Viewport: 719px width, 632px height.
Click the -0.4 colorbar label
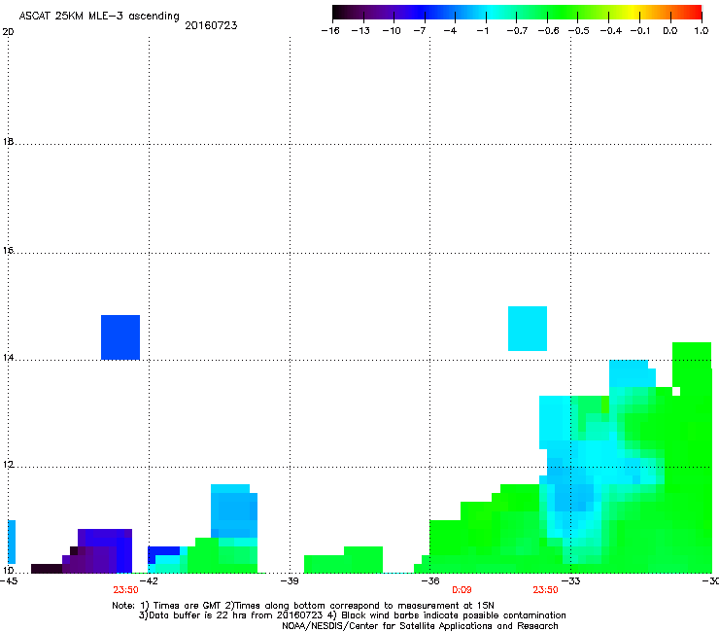(611, 31)
